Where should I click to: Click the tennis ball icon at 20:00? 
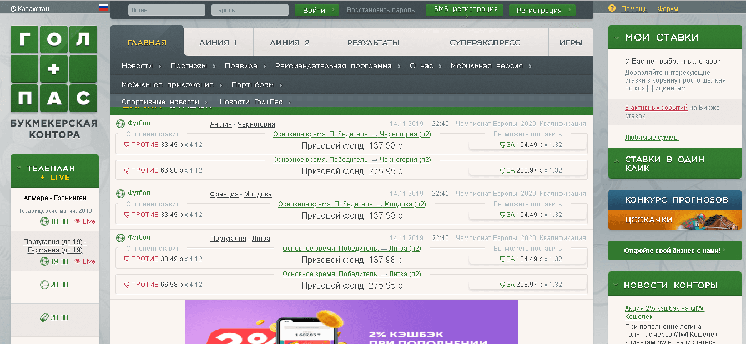(44, 285)
